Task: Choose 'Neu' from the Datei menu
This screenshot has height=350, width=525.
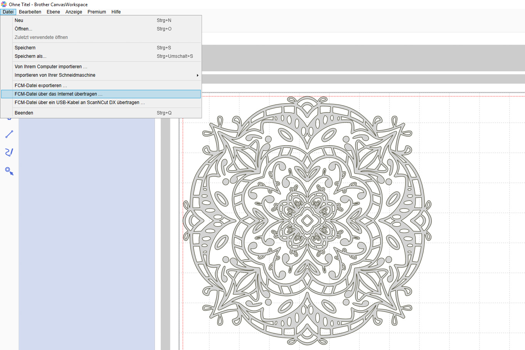Action: [x=19, y=20]
